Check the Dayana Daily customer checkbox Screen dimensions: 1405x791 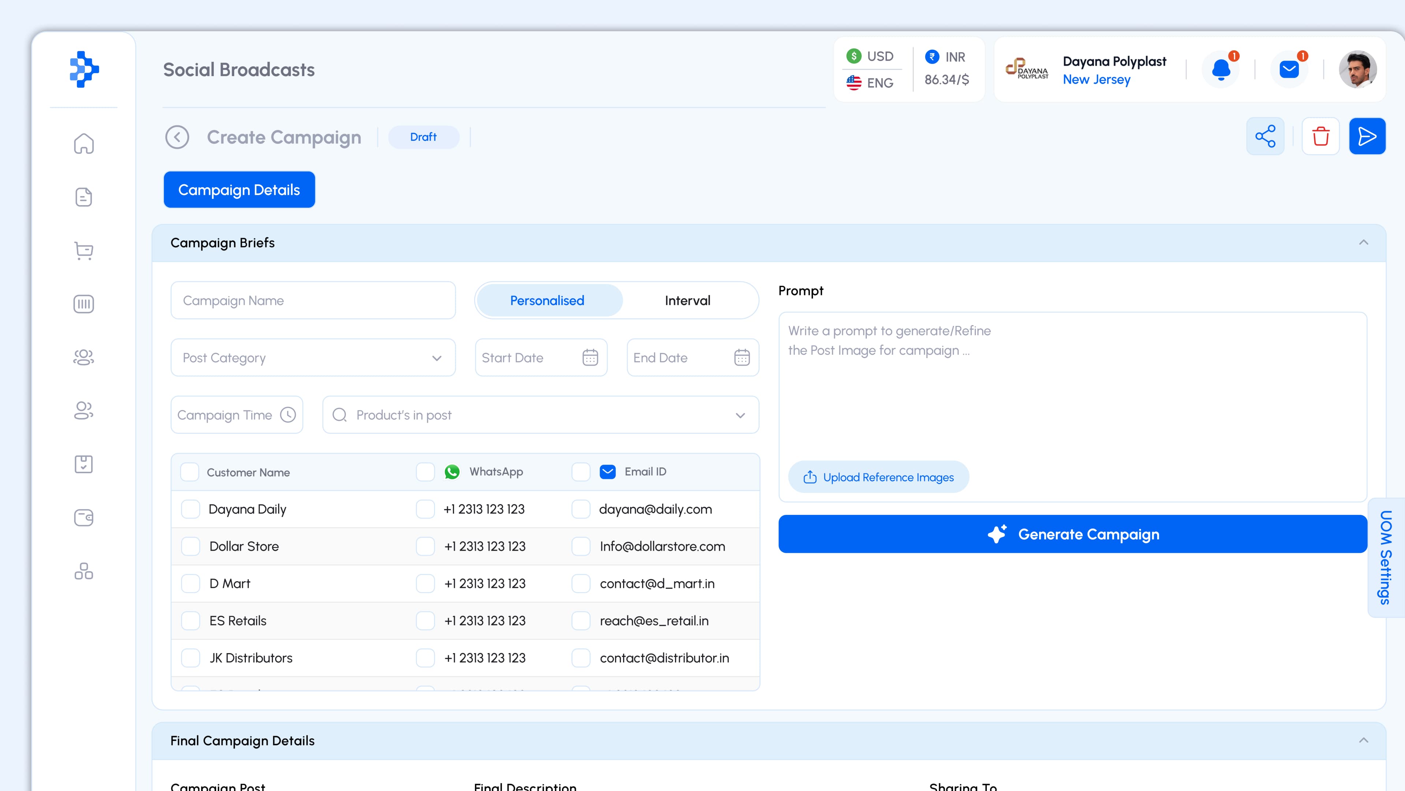[190, 509]
